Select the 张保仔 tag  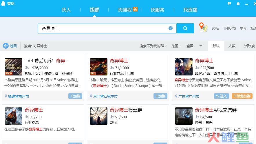click(67, 73)
